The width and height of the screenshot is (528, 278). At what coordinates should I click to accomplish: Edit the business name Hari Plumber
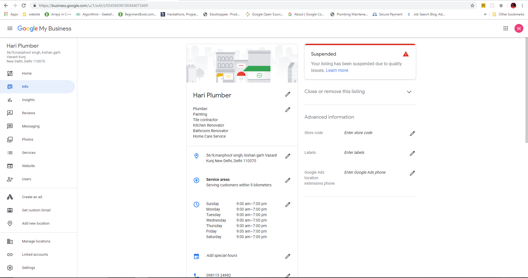288,94
